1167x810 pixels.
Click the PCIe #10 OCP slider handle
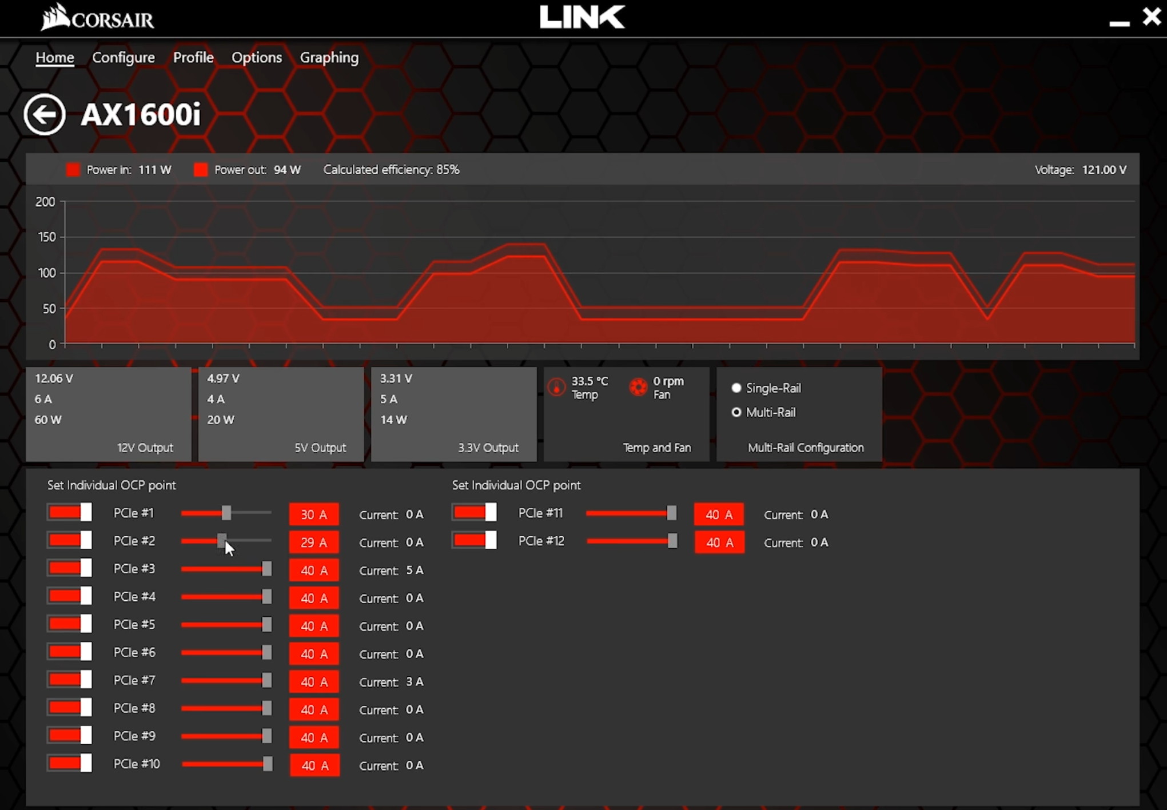268,764
